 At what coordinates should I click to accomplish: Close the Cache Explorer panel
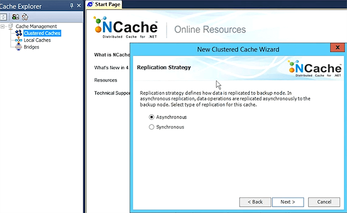coord(79,5)
